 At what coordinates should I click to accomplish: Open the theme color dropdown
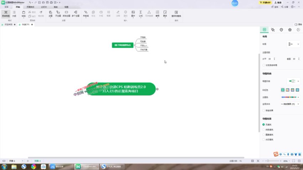290,97
